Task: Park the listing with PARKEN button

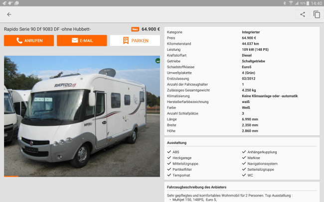Action: click(135, 40)
